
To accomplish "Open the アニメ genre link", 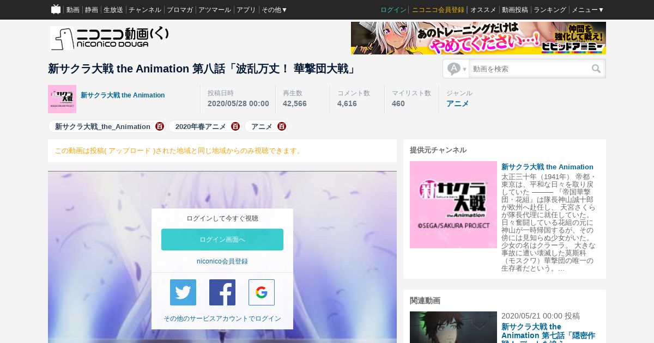I will point(458,103).
